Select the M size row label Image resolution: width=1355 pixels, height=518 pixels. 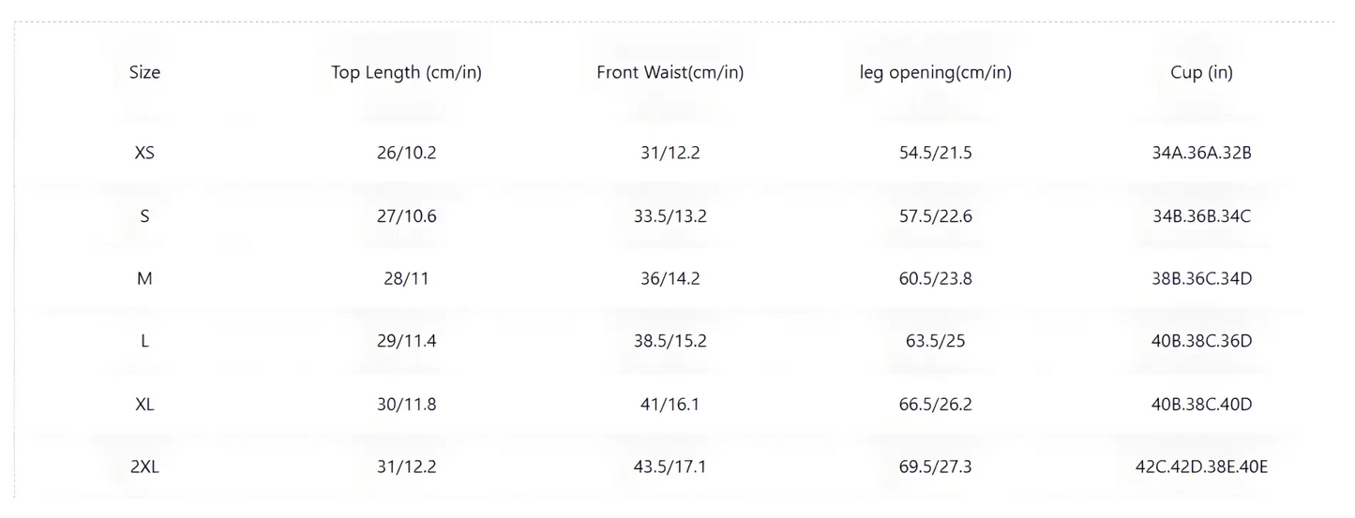144,278
